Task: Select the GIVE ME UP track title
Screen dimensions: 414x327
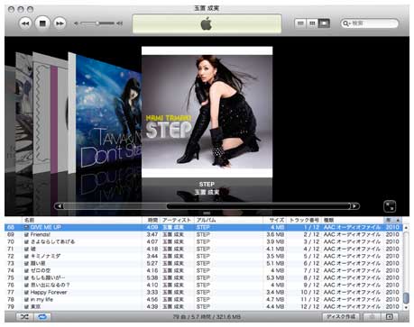Action: (x=45, y=227)
